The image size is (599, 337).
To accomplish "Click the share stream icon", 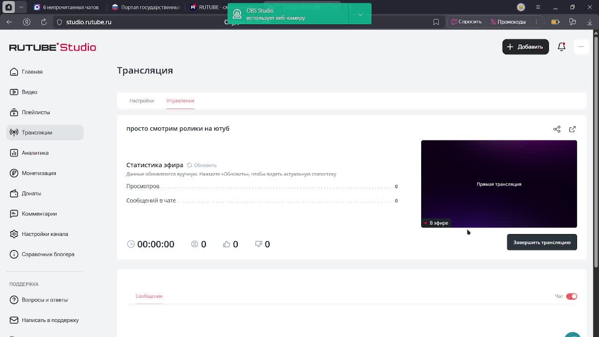I will [557, 129].
